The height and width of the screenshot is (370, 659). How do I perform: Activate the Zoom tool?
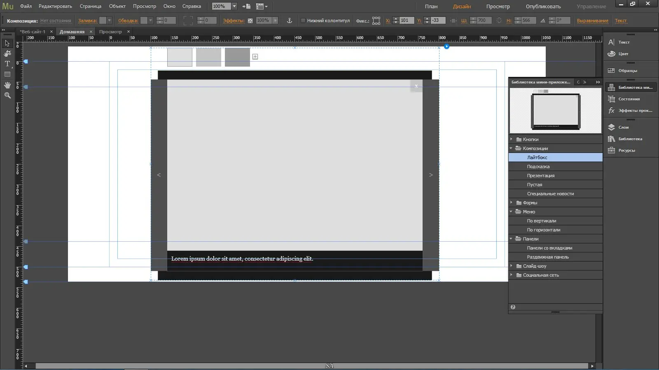pos(7,95)
